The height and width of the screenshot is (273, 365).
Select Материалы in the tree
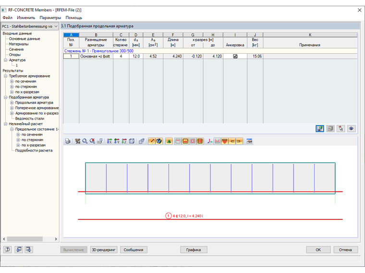point(19,44)
